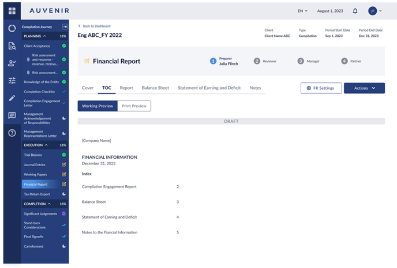Click the document search sidebar icon
The width and height of the screenshot is (397, 268).
[12, 46]
